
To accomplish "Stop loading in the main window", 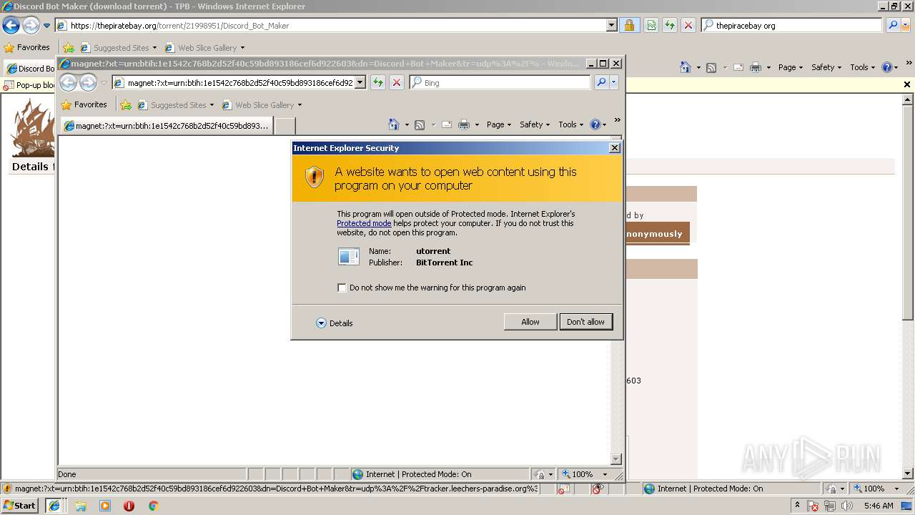I will [688, 26].
